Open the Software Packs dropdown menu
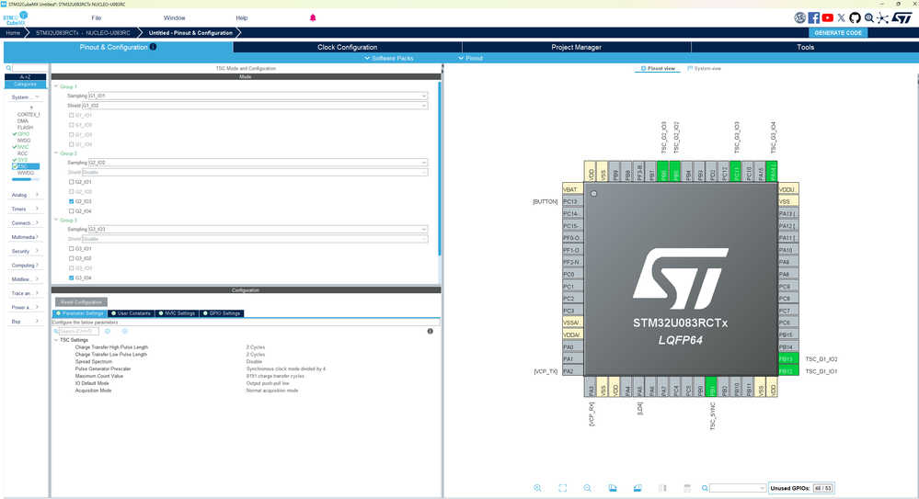Image resolution: width=919 pixels, height=499 pixels. coord(388,58)
